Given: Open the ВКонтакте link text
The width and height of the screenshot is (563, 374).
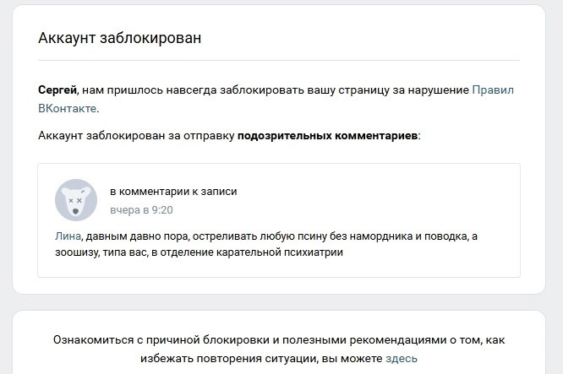Looking at the screenshot, I should (x=67, y=108).
